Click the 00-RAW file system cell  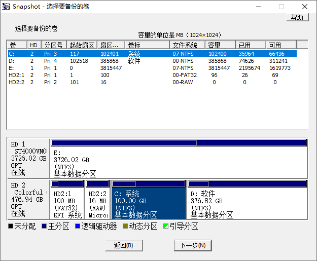[183, 82]
